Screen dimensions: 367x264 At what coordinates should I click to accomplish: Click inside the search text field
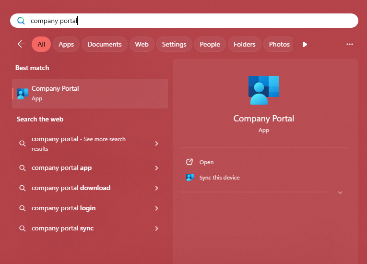[184, 21]
